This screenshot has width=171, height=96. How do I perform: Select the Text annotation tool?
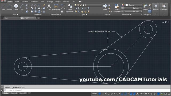[49, 7]
